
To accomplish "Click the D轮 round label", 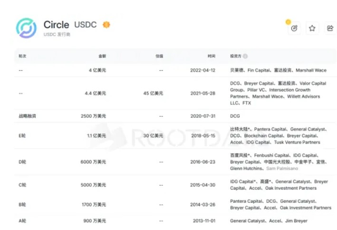I will point(22,162).
